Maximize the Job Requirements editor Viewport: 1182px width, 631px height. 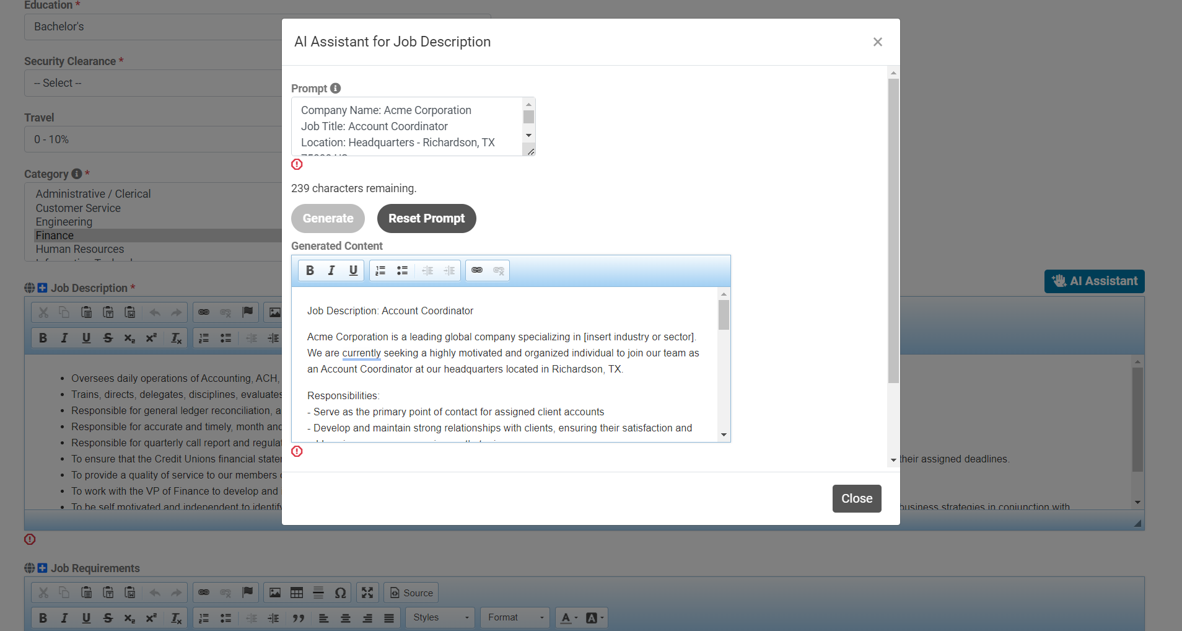point(367,593)
